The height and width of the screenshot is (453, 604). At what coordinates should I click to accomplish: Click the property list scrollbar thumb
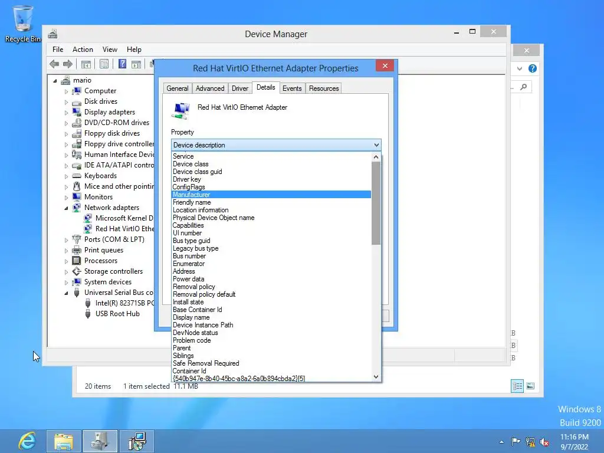click(376, 203)
